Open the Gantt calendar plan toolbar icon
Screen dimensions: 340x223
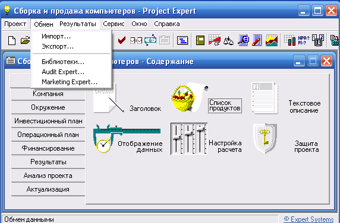[x=182, y=40]
